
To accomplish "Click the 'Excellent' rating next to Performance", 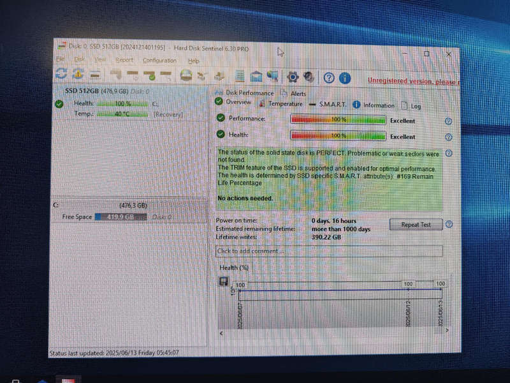I will click(x=403, y=121).
